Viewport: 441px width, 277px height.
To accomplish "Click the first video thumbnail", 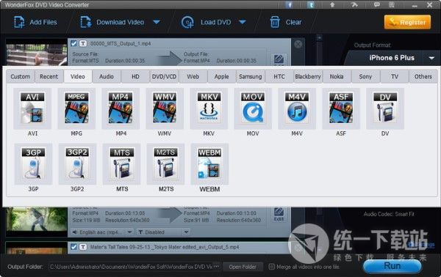I will [x=37, y=53].
